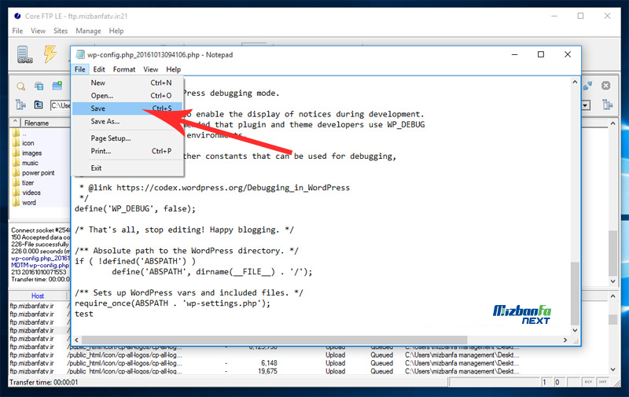Click the Quick Connect lightning icon
This screenshot has width=629, height=397.
click(x=50, y=54)
